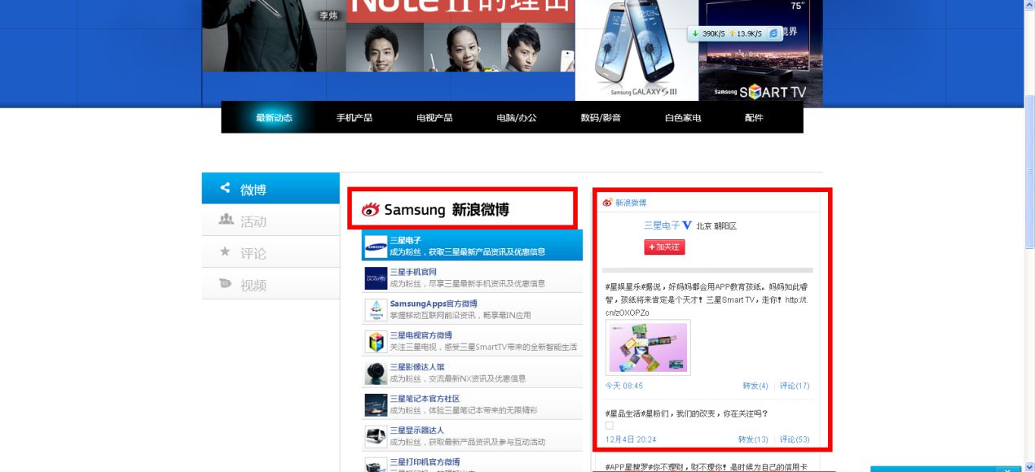The height and width of the screenshot is (472, 1035).
Task: Open the 三星手机官网 account link
Action: tap(413, 272)
